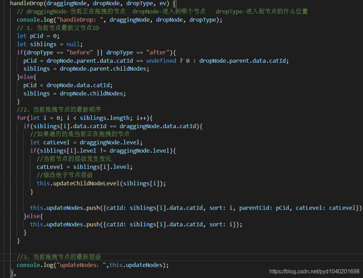Viewport: 363px width, 278px height.
Task: Click the console.log "updateNodes: " line
Action: click(93, 265)
